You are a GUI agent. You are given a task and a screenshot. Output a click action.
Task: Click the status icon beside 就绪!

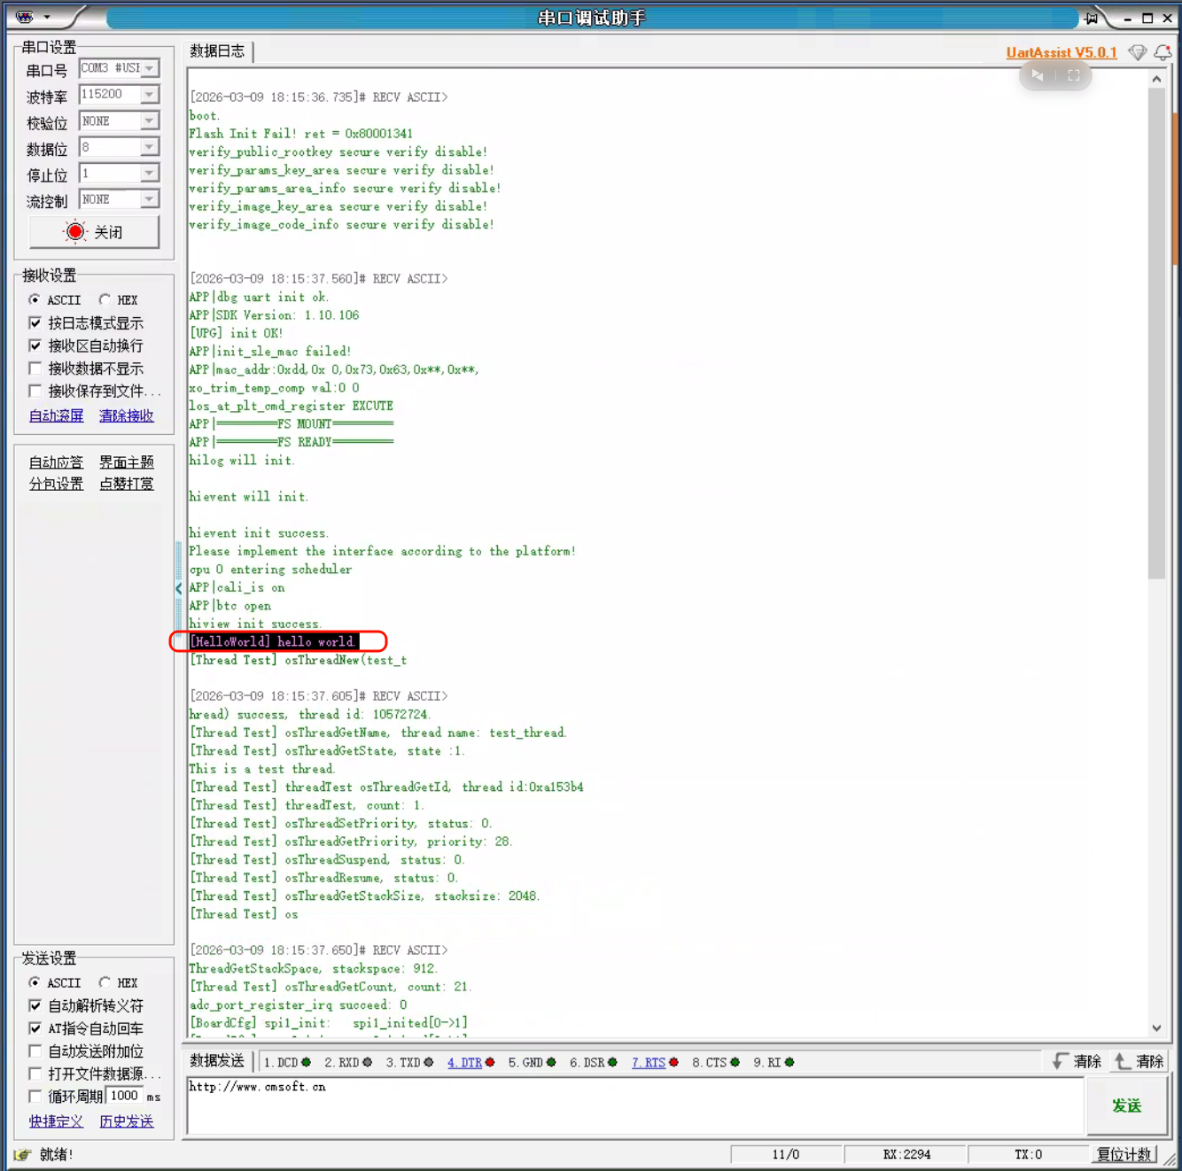click(22, 1154)
